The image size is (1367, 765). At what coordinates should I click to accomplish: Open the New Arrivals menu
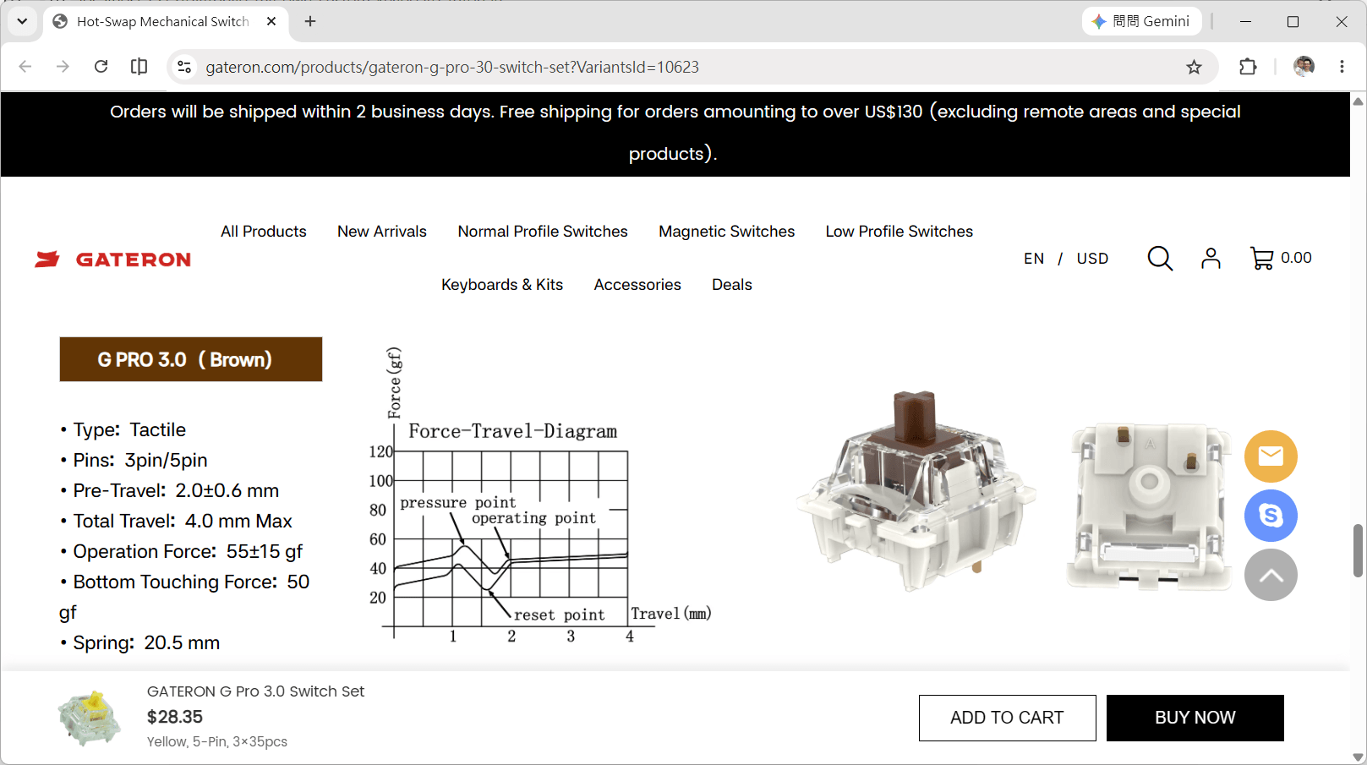382,232
